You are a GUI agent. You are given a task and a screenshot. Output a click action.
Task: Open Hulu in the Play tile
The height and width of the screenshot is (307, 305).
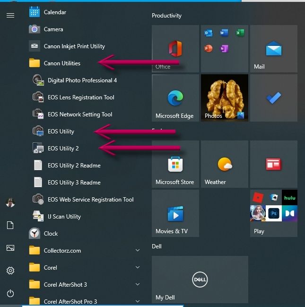point(289,197)
